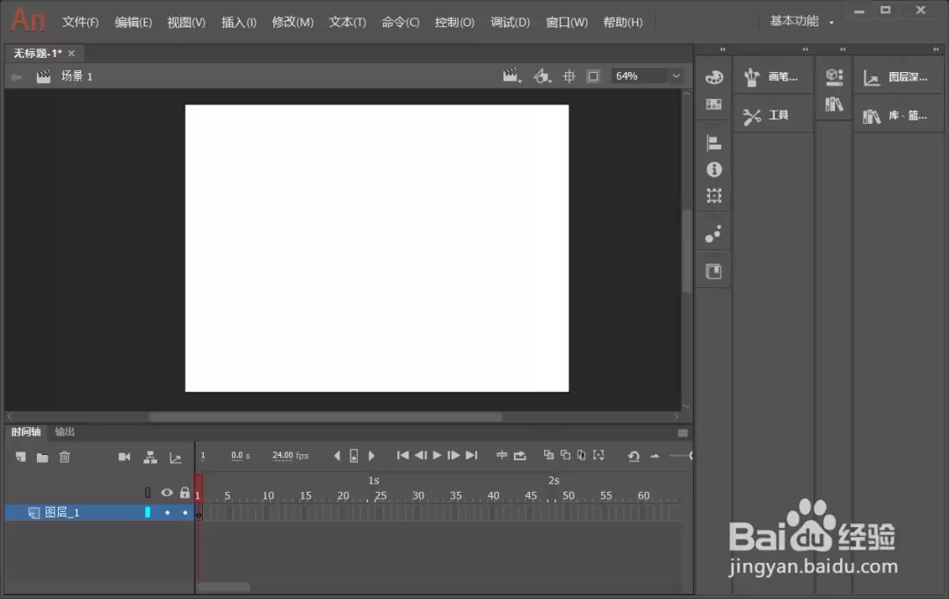Screen dimensions: 949x599
Task: Collapse dock above the Color palette icons
Action: [722, 49]
